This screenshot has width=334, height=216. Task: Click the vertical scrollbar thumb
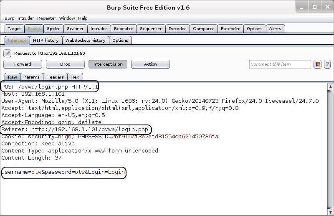click(x=330, y=149)
